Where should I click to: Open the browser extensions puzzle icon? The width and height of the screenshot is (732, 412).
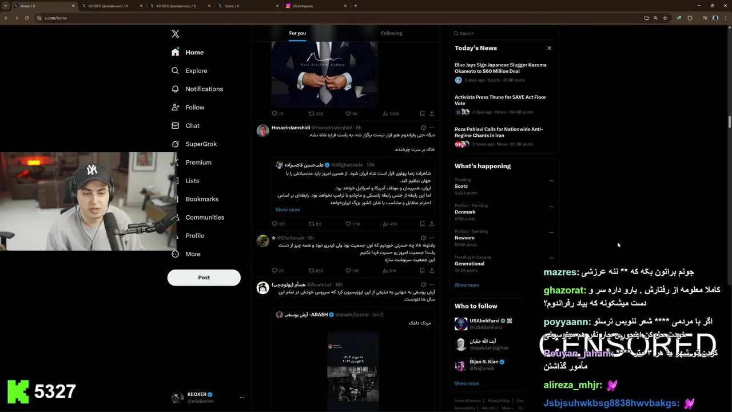point(690,18)
